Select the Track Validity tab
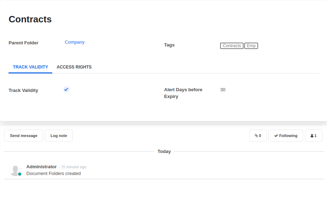This screenshot has width=327, height=197. tap(31, 67)
